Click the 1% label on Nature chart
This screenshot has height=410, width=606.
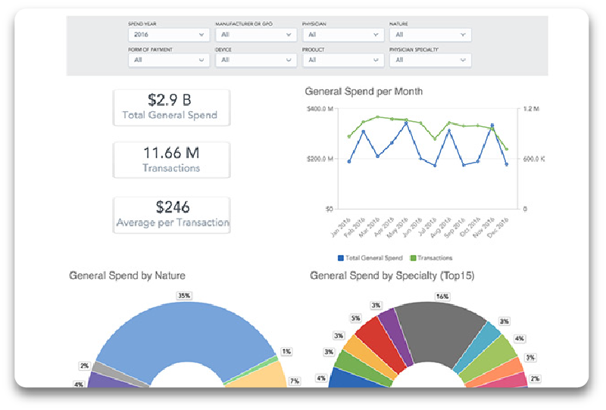(x=286, y=352)
